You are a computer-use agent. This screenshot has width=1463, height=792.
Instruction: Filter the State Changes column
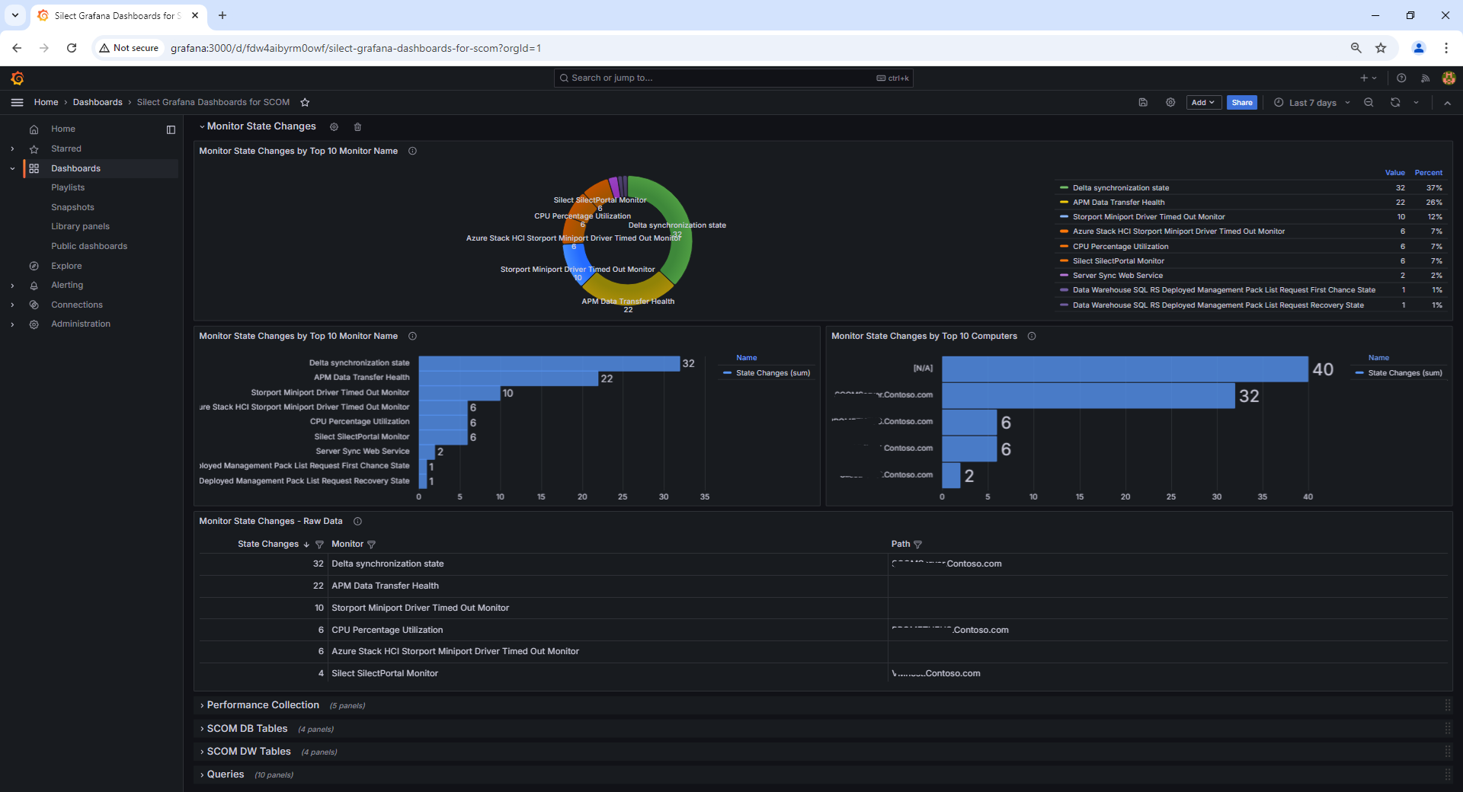[319, 544]
